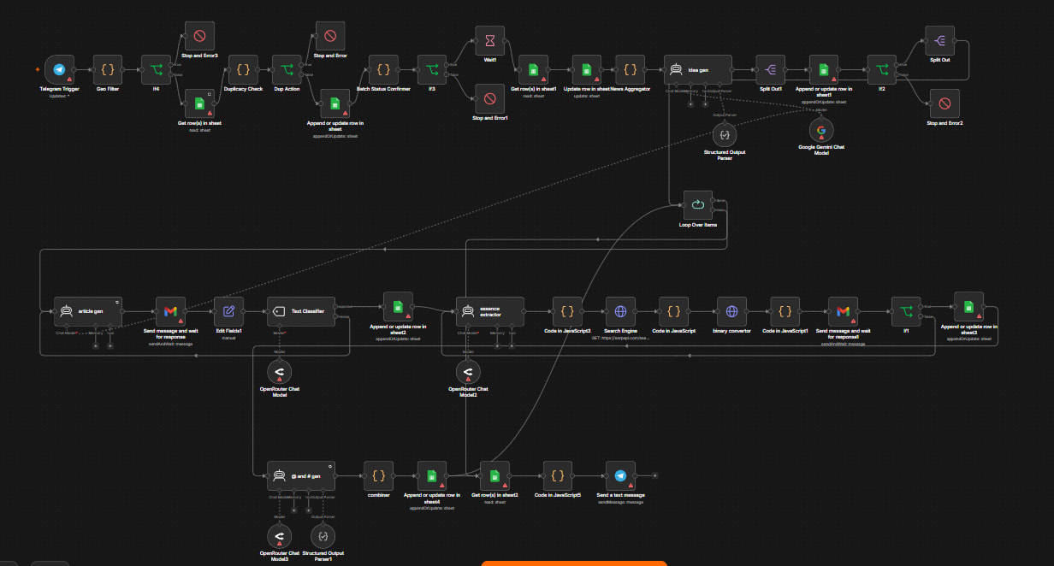Open the Send message and wait Gmail node
This screenshot has height=566, width=1054.
[170, 312]
